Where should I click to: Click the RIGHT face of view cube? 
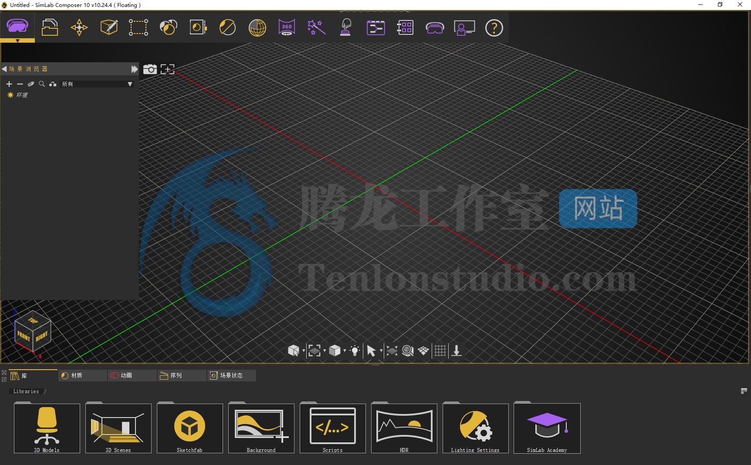coord(42,336)
